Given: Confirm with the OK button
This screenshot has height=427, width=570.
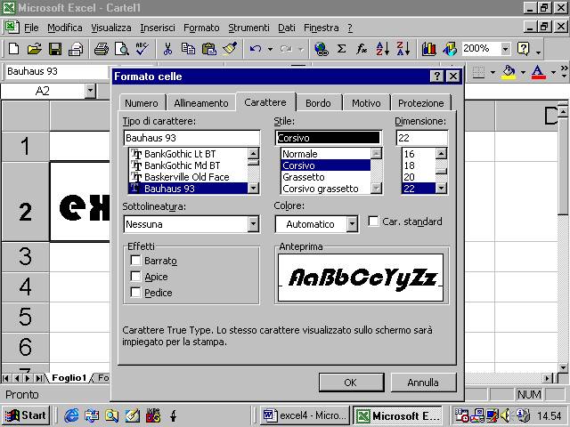Looking at the screenshot, I should (x=351, y=383).
